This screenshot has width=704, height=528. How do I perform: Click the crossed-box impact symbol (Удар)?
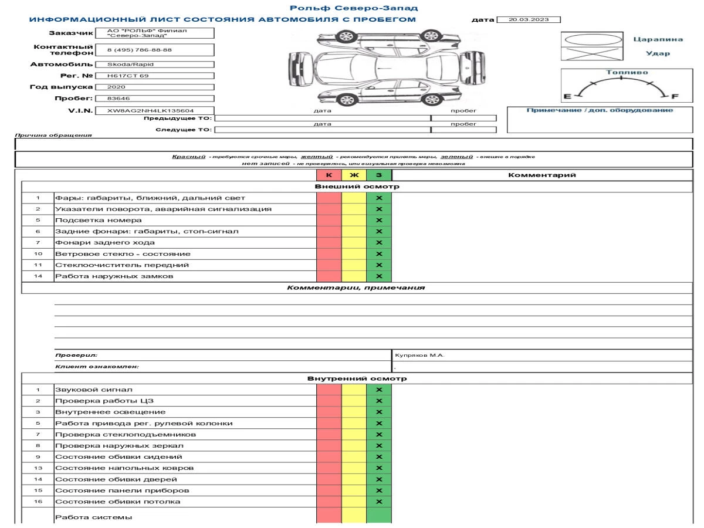(x=591, y=54)
